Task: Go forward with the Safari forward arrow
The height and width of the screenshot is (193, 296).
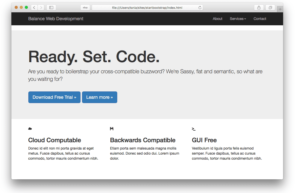Action: coord(41,8)
